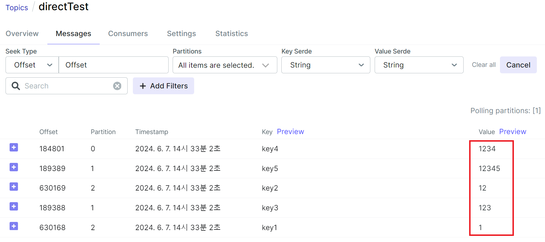Click the Add Filters button
The height and width of the screenshot is (242, 545).
point(163,86)
